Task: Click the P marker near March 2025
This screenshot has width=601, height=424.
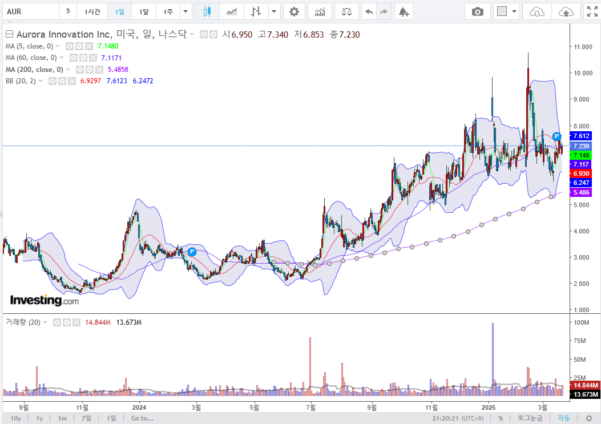Action: pyautogui.click(x=556, y=136)
